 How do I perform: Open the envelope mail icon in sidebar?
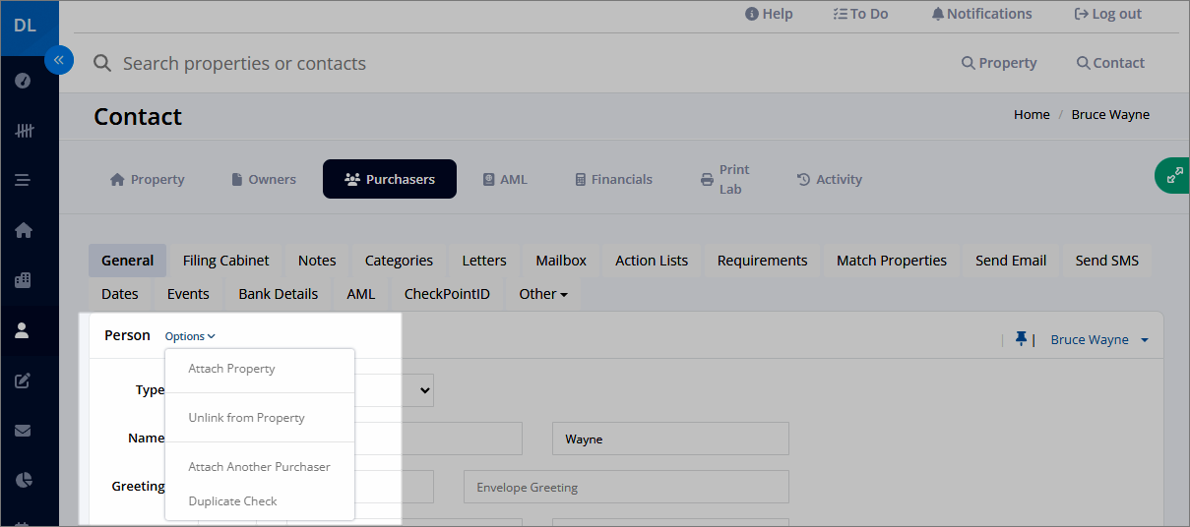click(x=24, y=431)
